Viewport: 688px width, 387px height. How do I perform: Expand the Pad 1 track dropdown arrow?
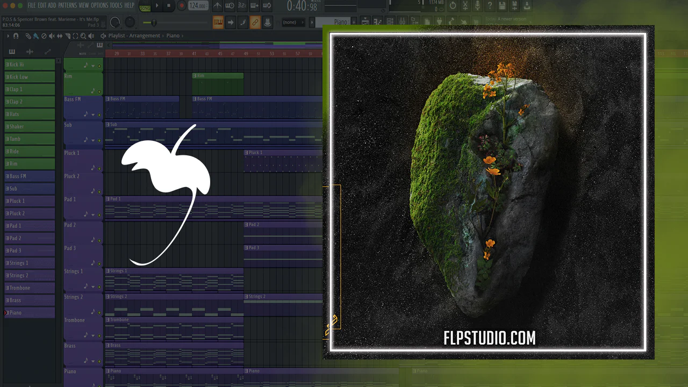pyautogui.click(x=93, y=215)
